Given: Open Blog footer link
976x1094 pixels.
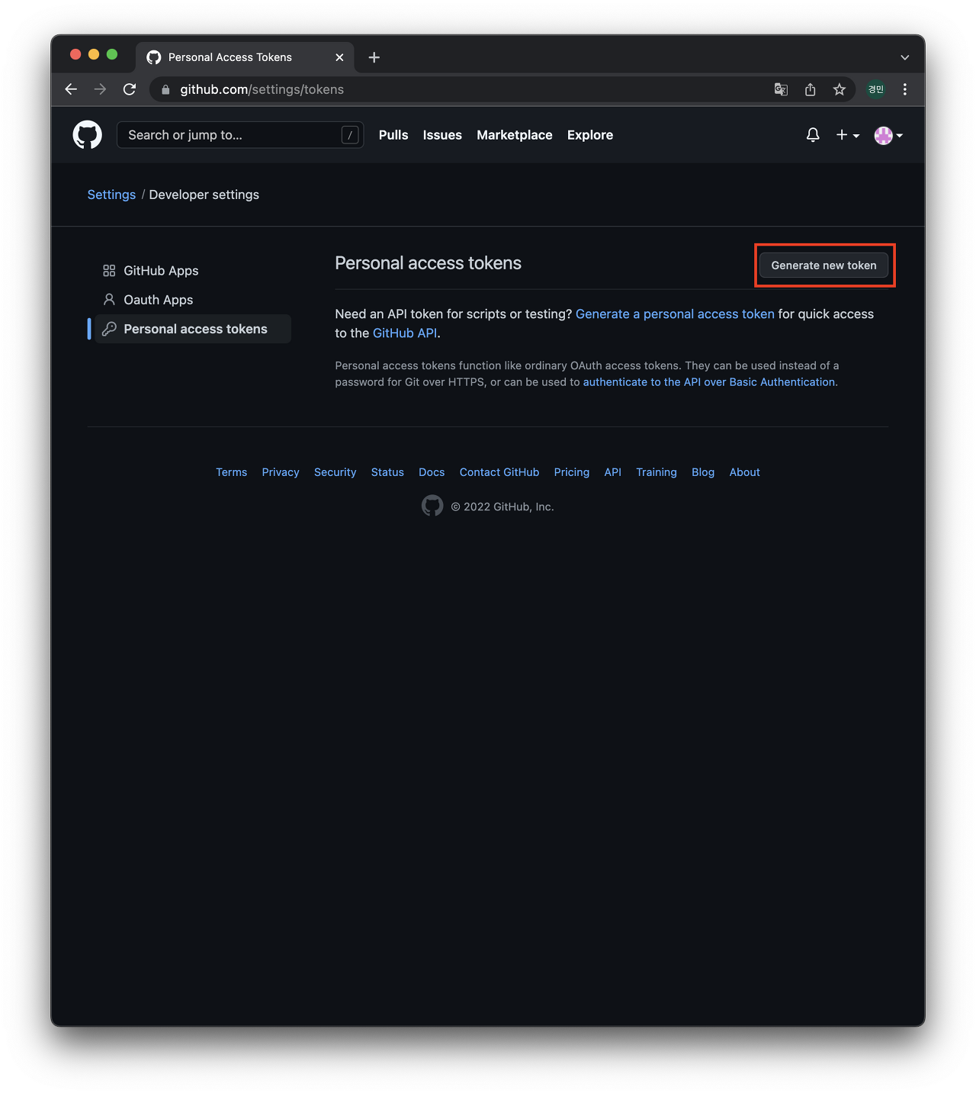Looking at the screenshot, I should click(x=703, y=472).
